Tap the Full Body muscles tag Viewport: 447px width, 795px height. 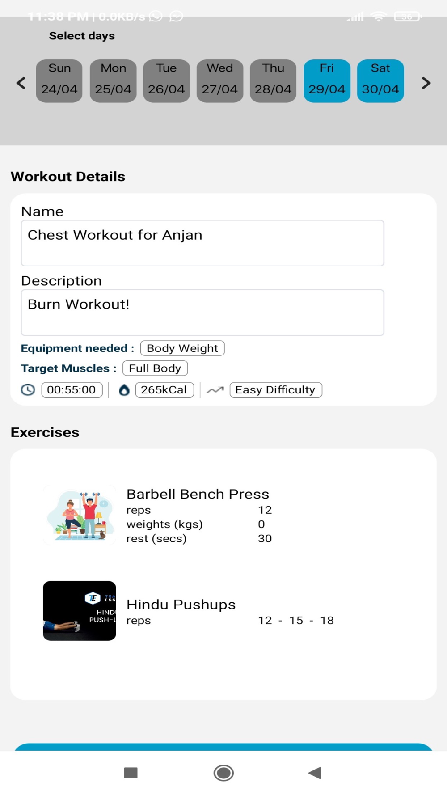tap(155, 368)
